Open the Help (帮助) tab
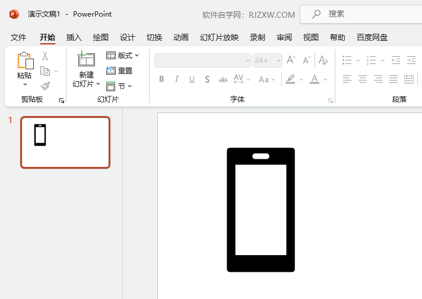Image resolution: width=422 pixels, height=299 pixels. pyautogui.click(x=338, y=37)
